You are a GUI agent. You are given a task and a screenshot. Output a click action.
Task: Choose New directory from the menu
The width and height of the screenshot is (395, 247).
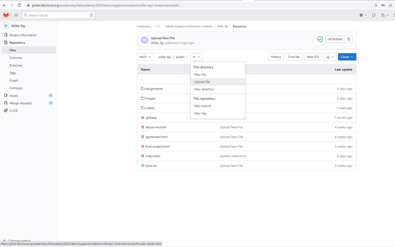pyautogui.click(x=218, y=89)
